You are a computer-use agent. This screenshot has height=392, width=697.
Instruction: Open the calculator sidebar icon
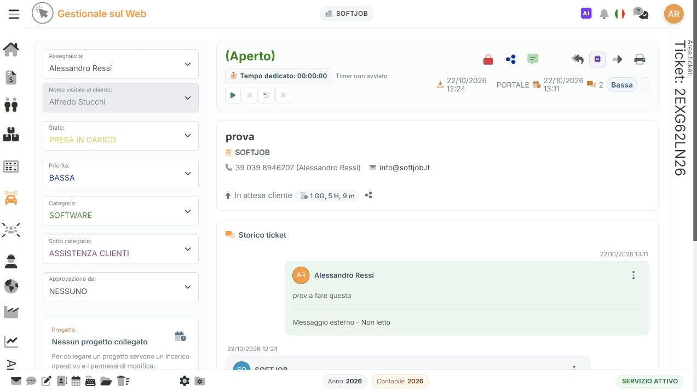point(11,166)
